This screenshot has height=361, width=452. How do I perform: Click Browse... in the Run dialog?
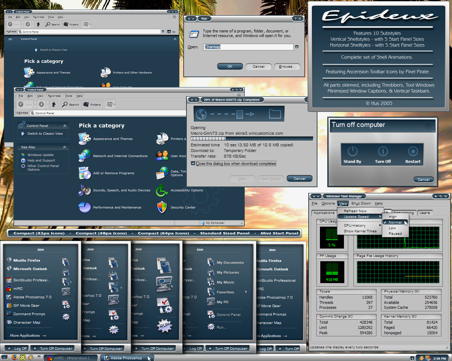pyautogui.click(x=287, y=66)
